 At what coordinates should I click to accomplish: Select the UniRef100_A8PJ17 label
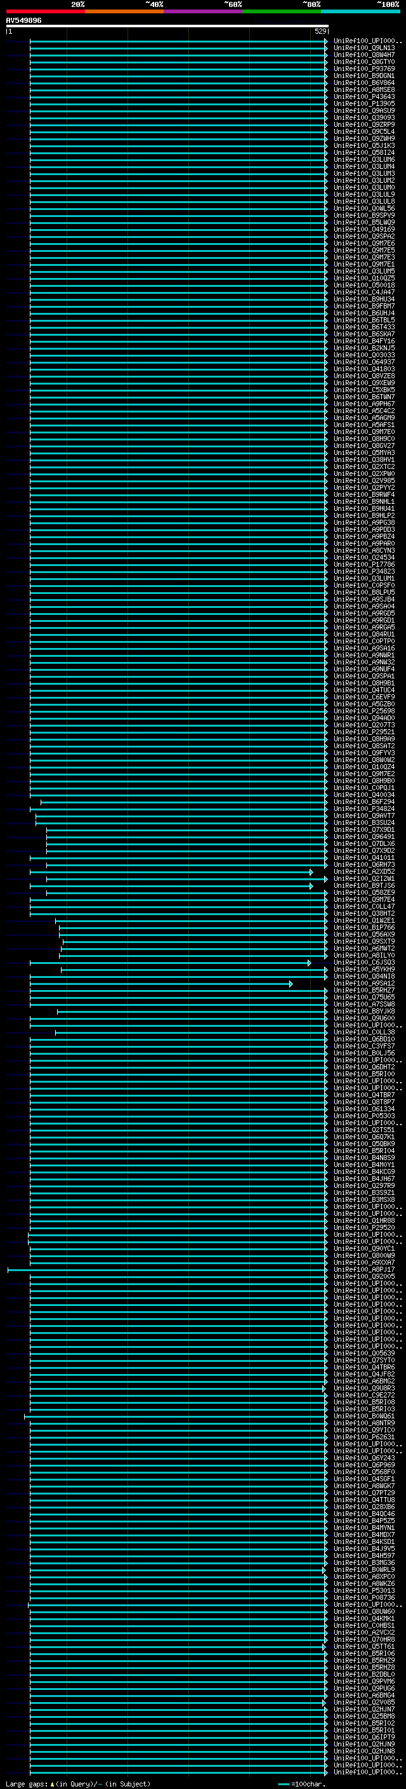click(x=364, y=1269)
